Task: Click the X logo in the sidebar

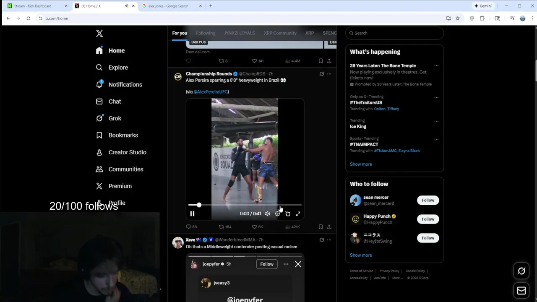Action: click(x=99, y=34)
